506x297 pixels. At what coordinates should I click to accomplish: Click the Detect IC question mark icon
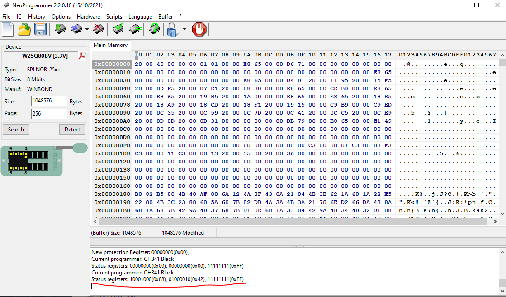[x=154, y=30]
